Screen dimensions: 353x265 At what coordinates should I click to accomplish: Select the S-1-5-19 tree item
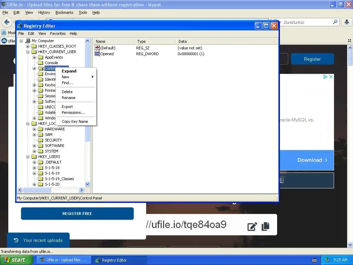[x=52, y=173]
